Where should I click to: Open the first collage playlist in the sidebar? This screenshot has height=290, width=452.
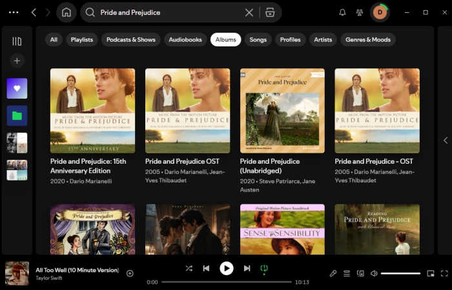(x=17, y=143)
